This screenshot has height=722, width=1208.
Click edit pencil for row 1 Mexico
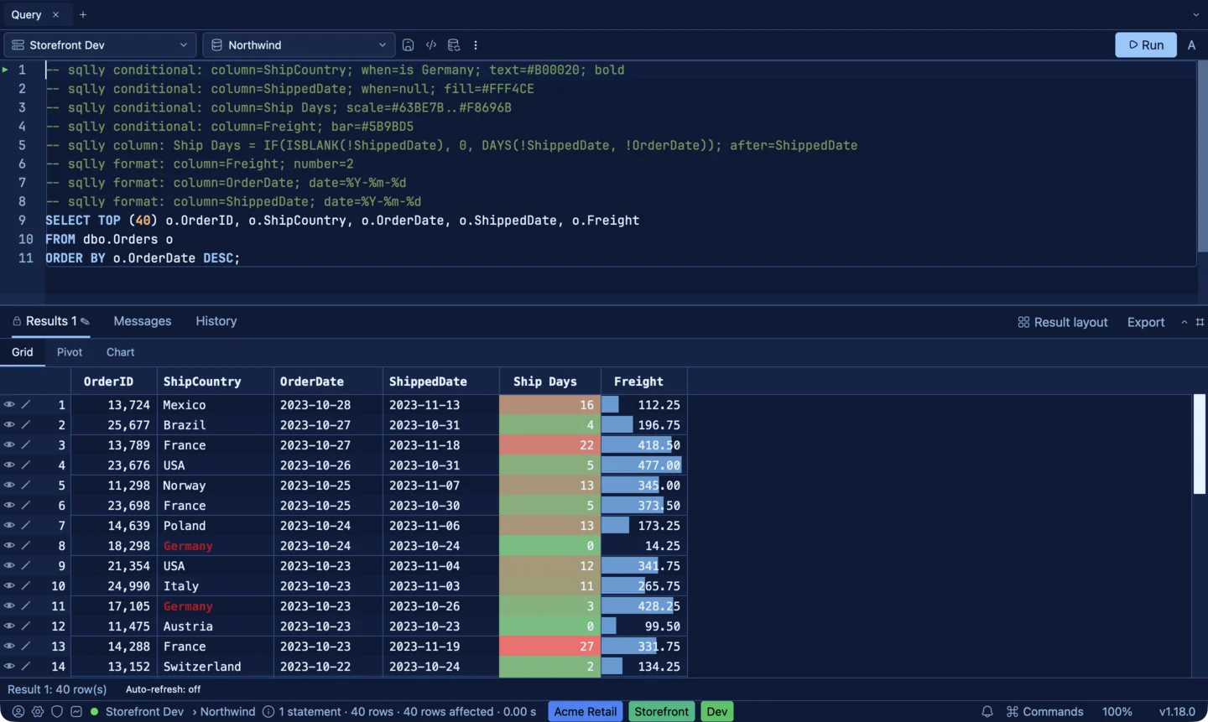coord(26,404)
